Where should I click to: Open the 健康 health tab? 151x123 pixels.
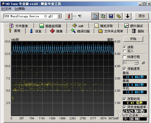point(57,31)
